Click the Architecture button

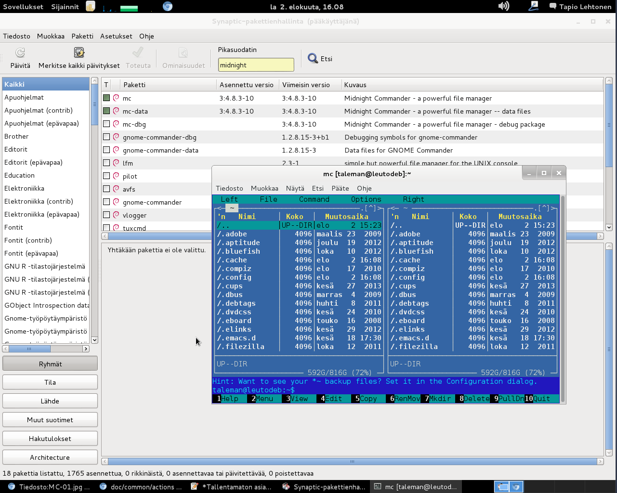50,457
